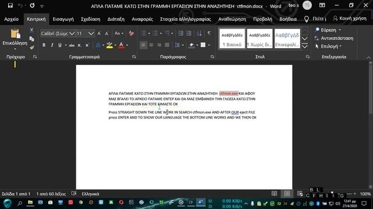The height and width of the screenshot is (209, 373).
Task: Toggle Bold formatting
Action: 44,45
